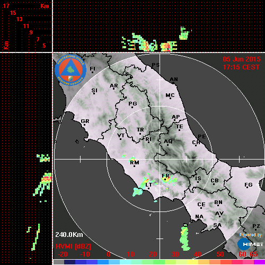Image resolution: width=265 pixels, height=265 pixels.
Task: Click the PZ city label
Action: 256,226
